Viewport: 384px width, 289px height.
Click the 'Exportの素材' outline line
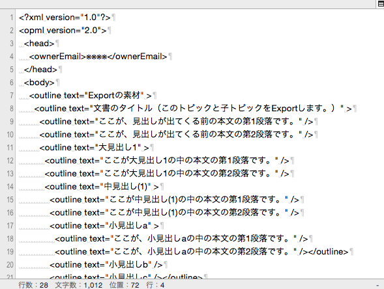(x=90, y=95)
